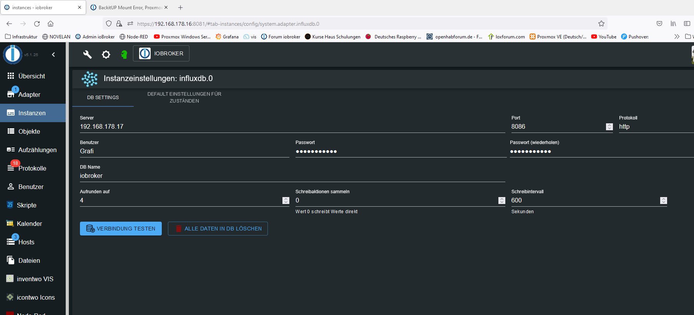Adjust the Aufrunden auf stepper arrows
Image resolution: width=694 pixels, height=315 pixels.
pyautogui.click(x=286, y=201)
